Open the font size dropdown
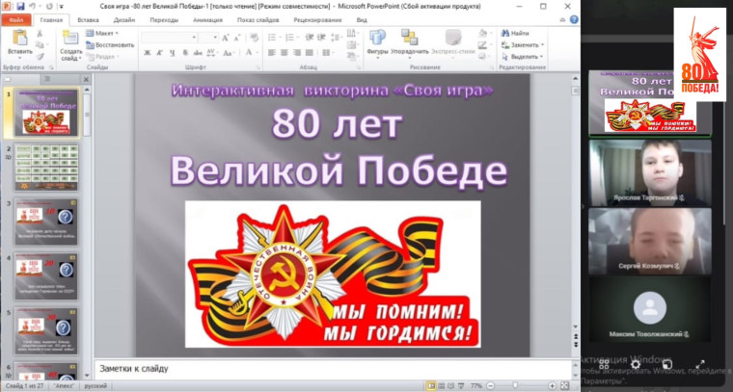 click(x=215, y=38)
